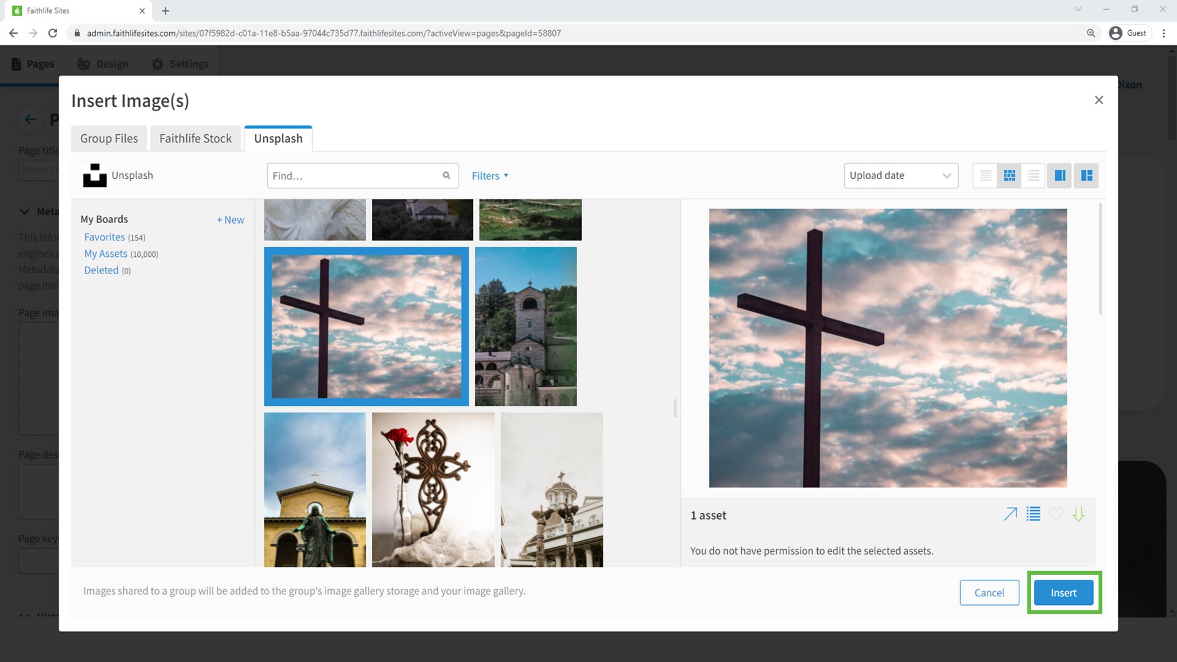Show asset details list icon

[x=1034, y=514]
